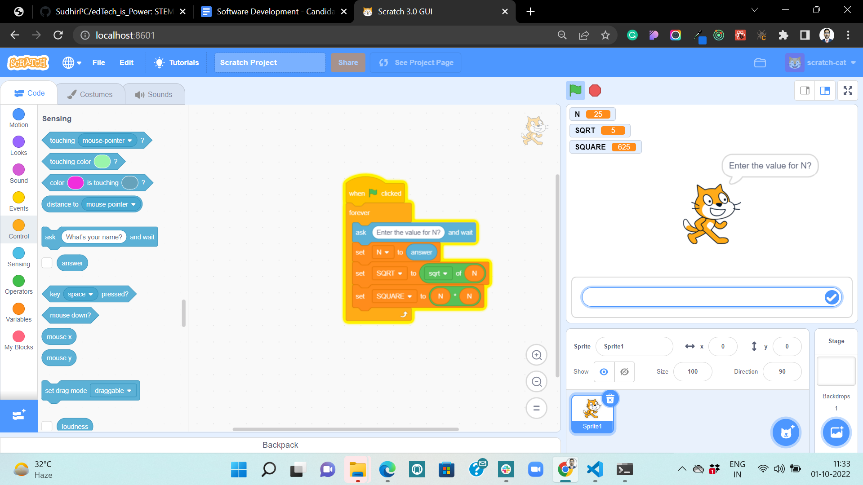Open the File menu
The width and height of the screenshot is (863, 485).
(x=98, y=62)
